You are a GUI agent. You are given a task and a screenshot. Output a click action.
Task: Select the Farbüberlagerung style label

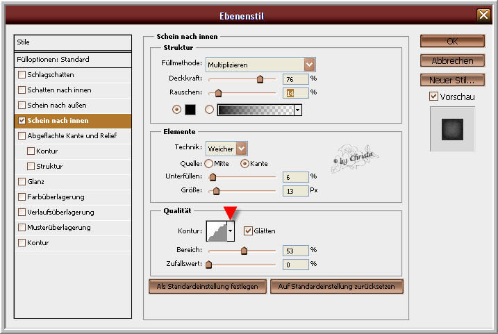coord(56,197)
